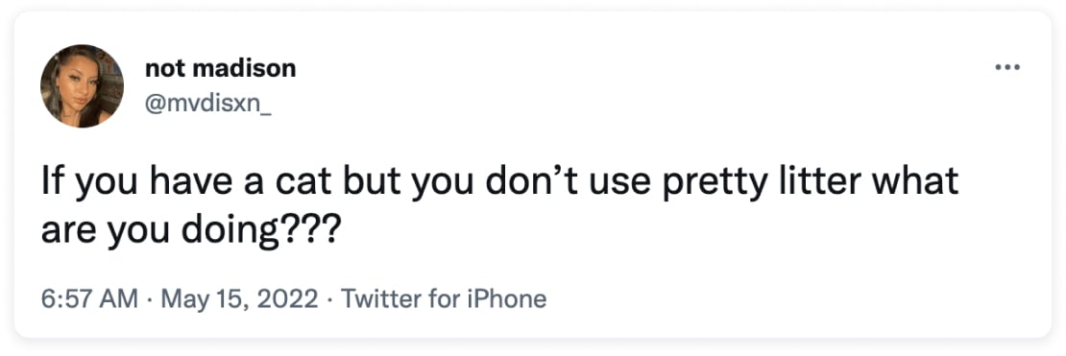Click the 6:57 AM timestamp
The width and height of the screenshot is (1066, 356).
coord(89,299)
